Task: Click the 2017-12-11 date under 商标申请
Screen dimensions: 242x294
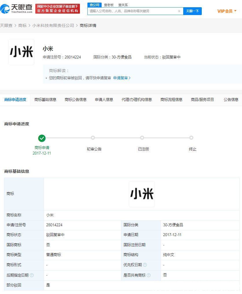Action: tap(42, 153)
